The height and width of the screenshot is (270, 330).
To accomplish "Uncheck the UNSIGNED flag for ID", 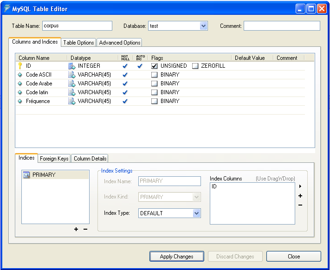I will click(155, 66).
